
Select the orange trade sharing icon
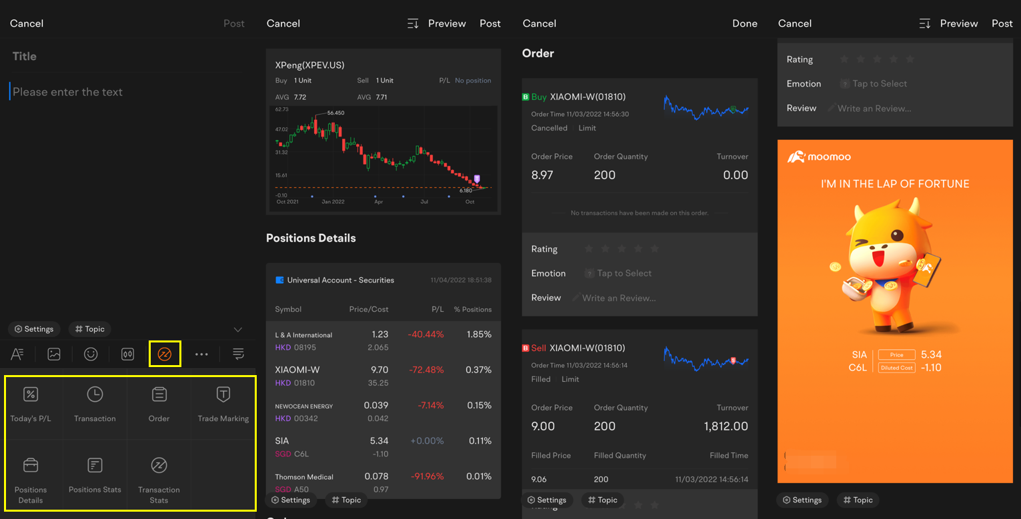[x=165, y=354]
